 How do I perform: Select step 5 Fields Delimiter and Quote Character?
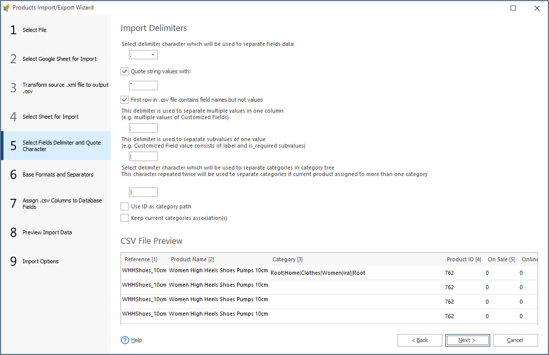click(56, 146)
